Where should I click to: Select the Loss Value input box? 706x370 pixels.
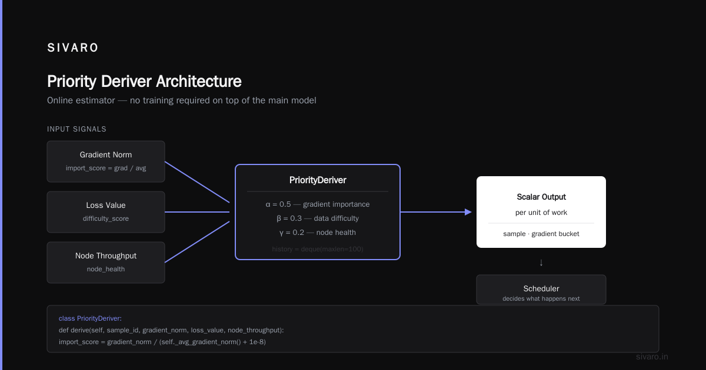point(106,212)
